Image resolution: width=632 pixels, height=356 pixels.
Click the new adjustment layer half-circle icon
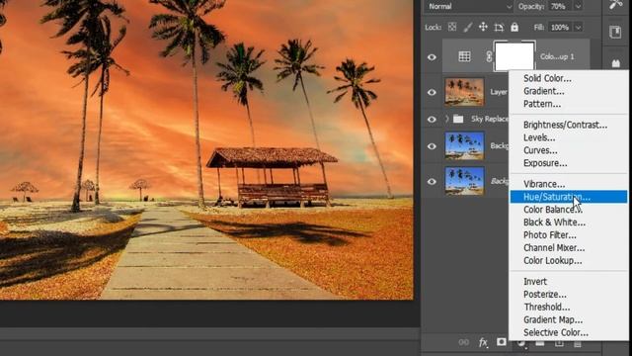pos(521,343)
